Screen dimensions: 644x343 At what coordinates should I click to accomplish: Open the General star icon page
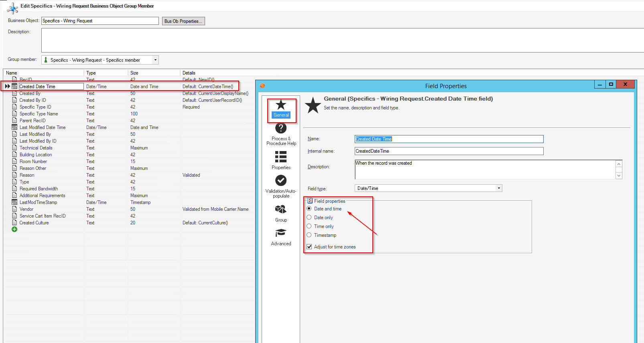pos(281,109)
